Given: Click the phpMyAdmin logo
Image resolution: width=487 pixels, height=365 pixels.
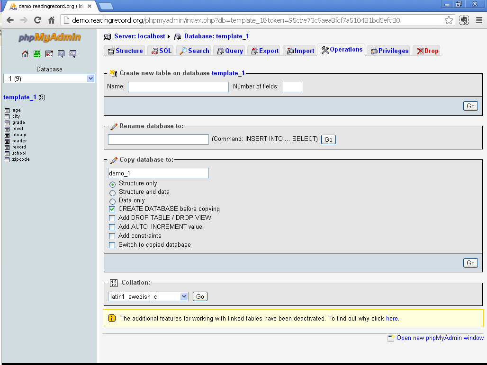Looking at the screenshot, I should tap(49, 37).
